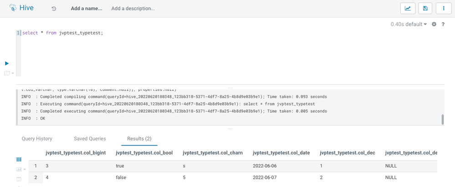
Task: Select the cell with date 2022-06-06
Action: [264, 166]
